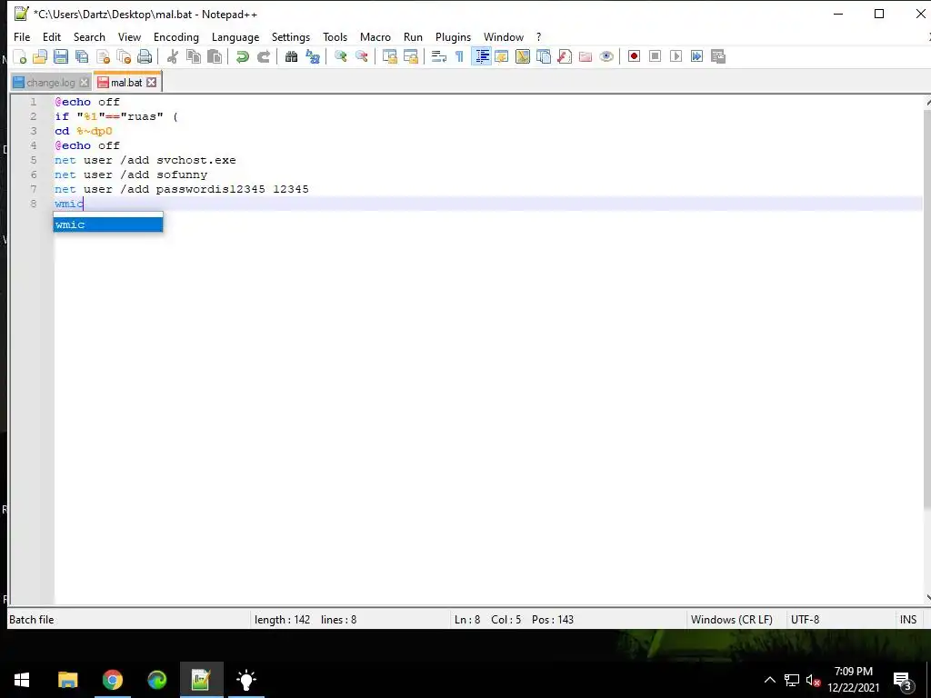Toggle Show All Characters pilcrow icon
The height and width of the screenshot is (698, 931).
pyautogui.click(x=459, y=56)
